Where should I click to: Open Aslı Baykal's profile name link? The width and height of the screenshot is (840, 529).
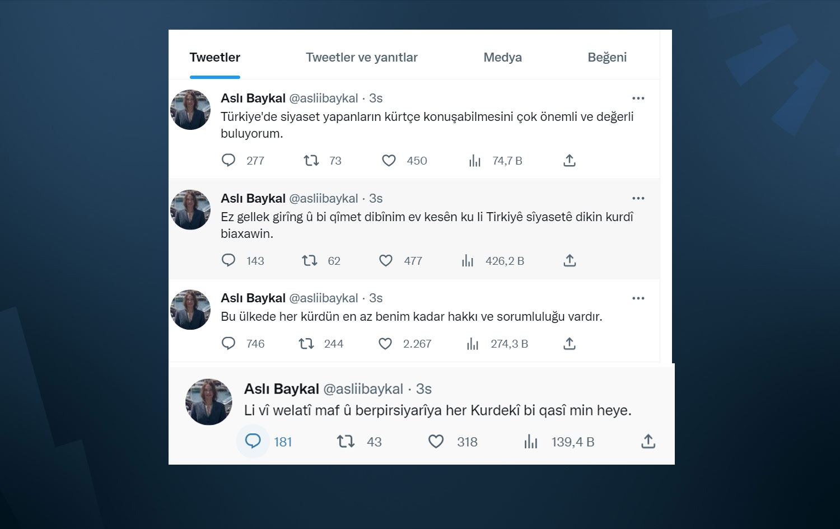coord(253,98)
